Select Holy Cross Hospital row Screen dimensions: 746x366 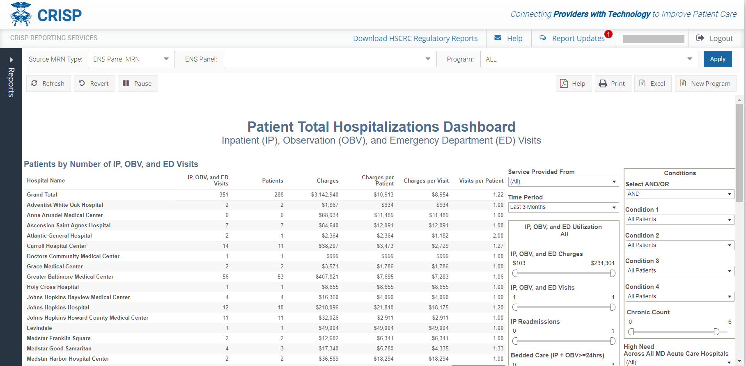pos(265,287)
